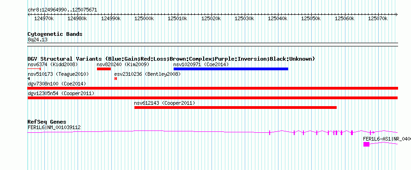Select the tiny red esv2310236 marker
This screenshot has height=170, width=411.
[115, 79]
